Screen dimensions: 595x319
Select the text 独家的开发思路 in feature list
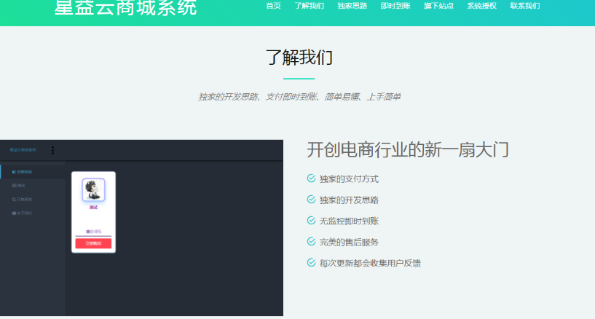349,200
